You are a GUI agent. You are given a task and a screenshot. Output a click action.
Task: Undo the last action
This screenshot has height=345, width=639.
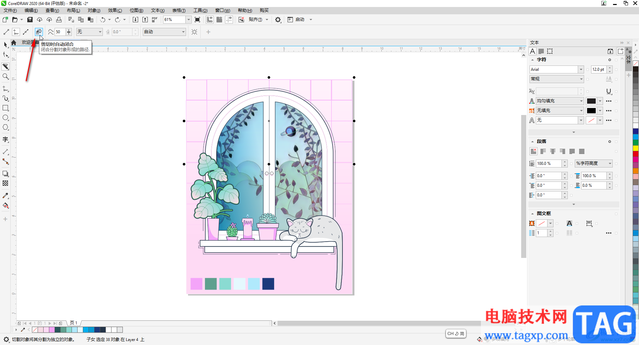103,20
